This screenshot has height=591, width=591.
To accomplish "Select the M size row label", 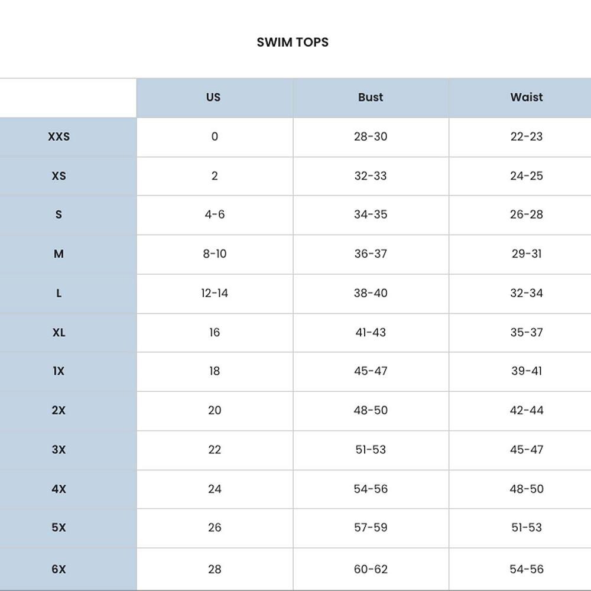I will (x=59, y=254).
